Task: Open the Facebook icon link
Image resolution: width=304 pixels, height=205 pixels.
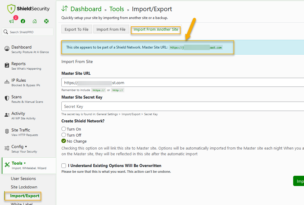Action: pos(23,21)
